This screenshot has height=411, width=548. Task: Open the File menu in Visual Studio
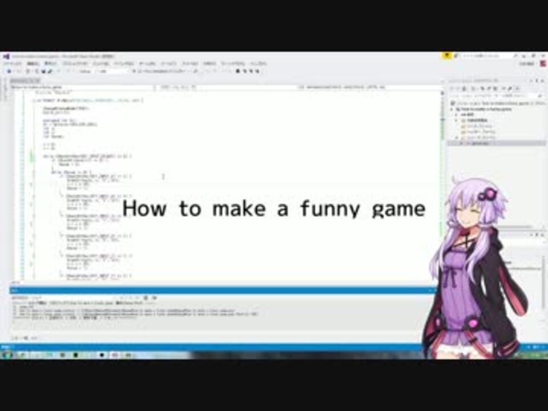point(13,63)
